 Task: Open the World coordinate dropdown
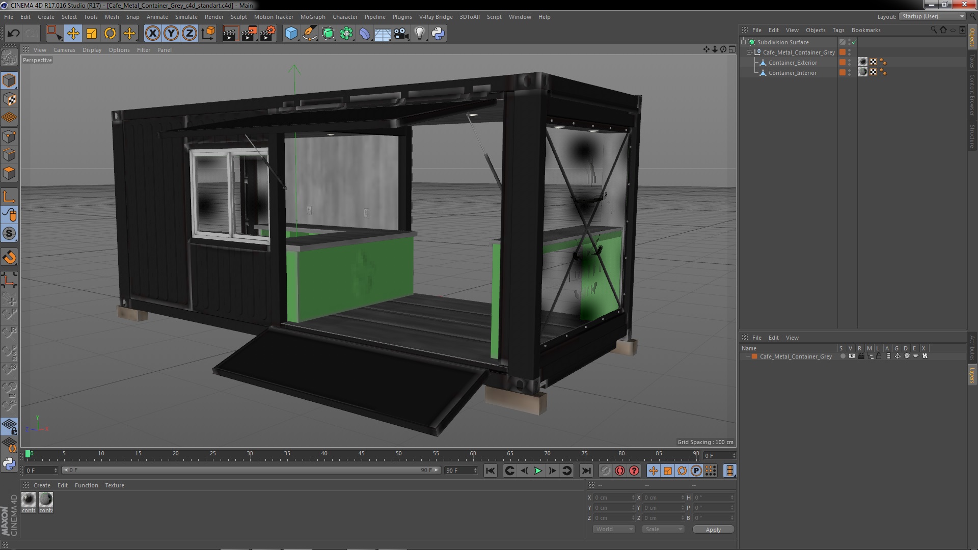tap(613, 530)
